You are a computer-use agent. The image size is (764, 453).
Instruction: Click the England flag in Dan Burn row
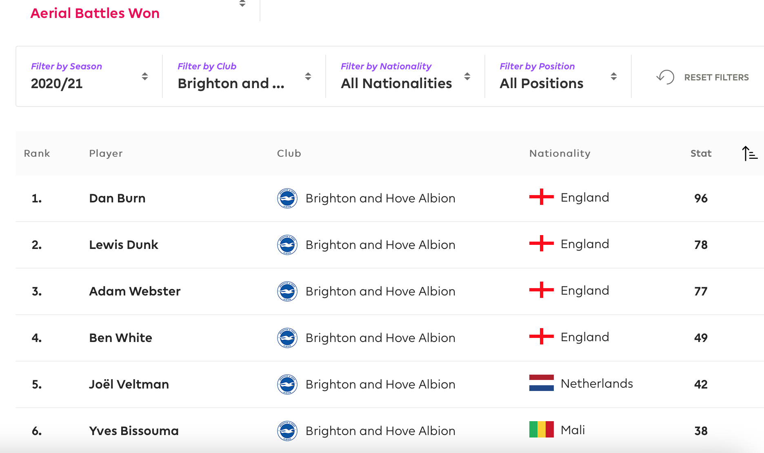click(542, 197)
